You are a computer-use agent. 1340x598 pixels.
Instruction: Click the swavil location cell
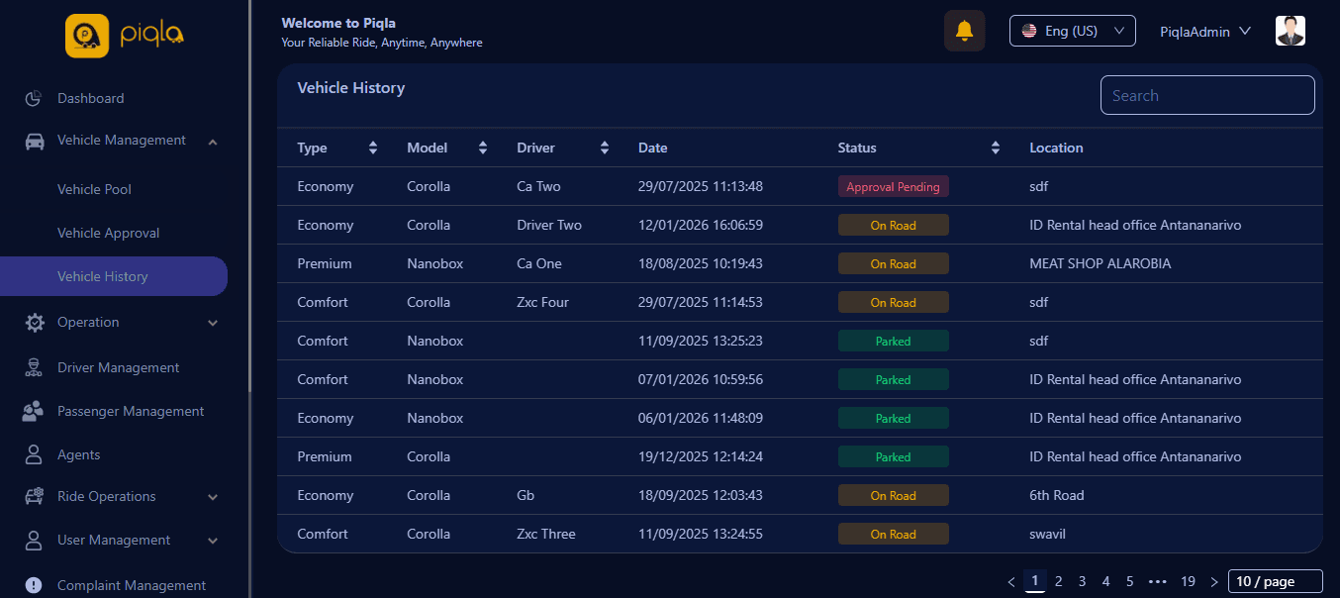[1047, 534]
